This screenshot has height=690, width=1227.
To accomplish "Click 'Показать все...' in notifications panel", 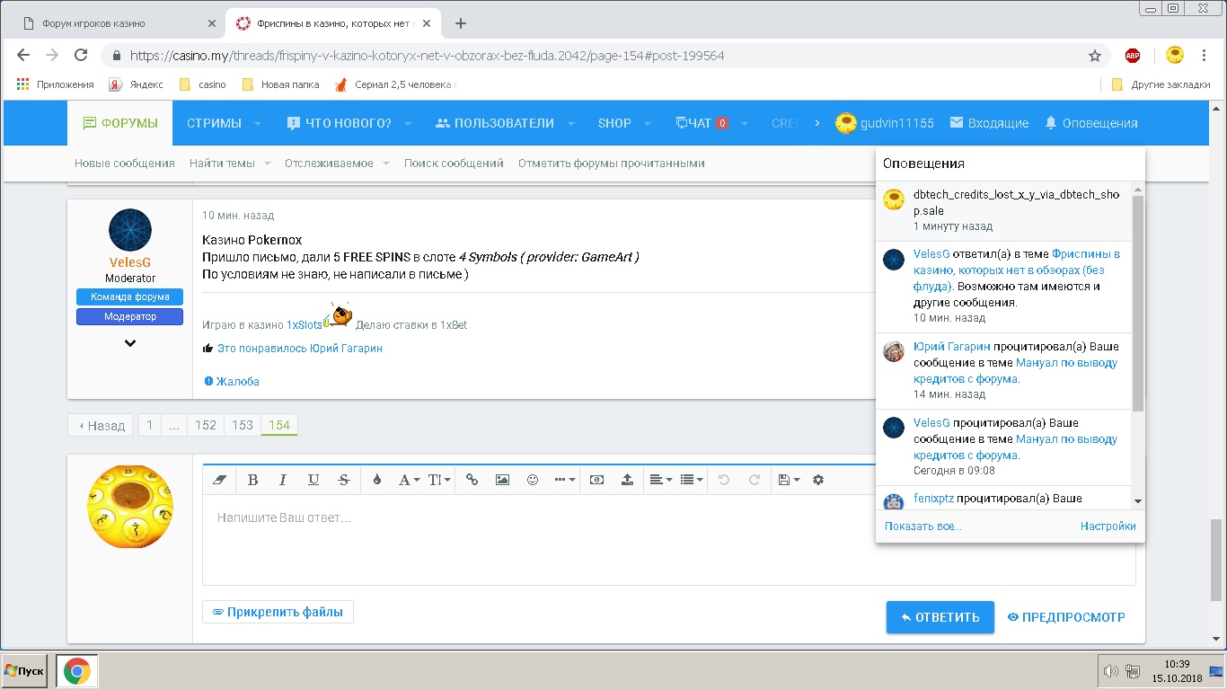I will click(x=923, y=526).
